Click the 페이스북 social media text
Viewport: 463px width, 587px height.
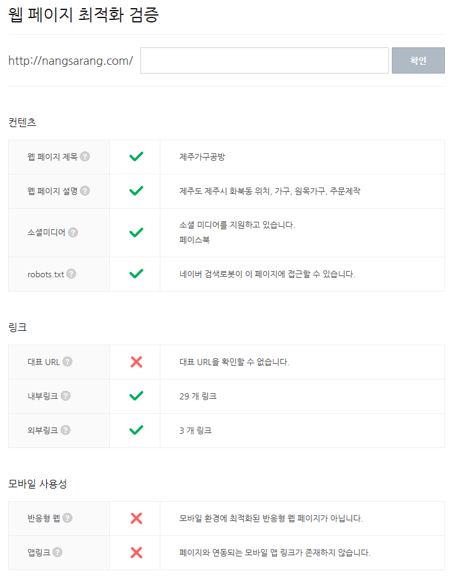pyautogui.click(x=195, y=239)
